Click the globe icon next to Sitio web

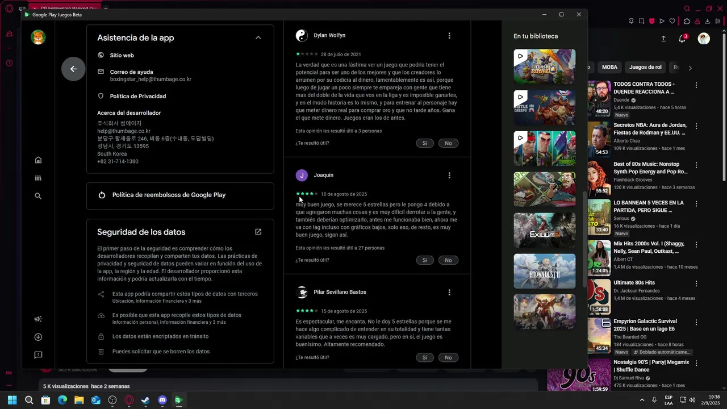101,55
